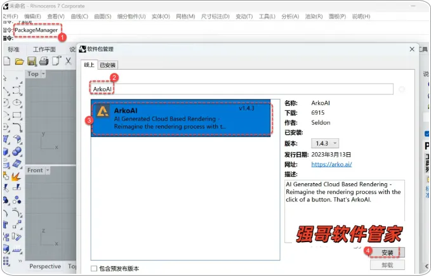Select the Circle tool in left toolbar
The height and width of the screenshot is (277, 431).
(x=6, y=103)
